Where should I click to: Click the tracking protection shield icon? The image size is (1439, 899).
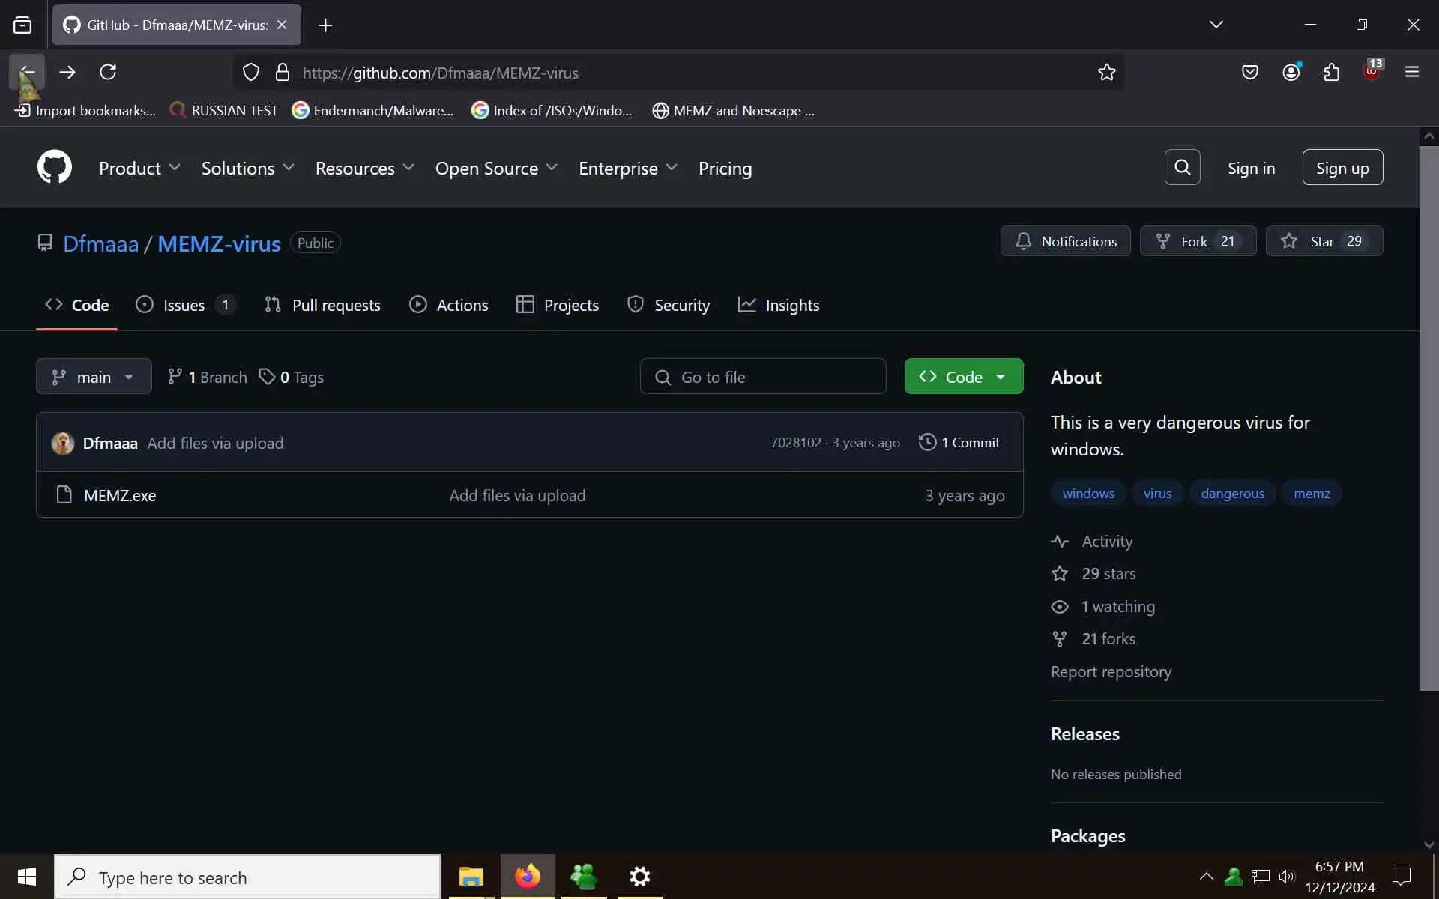click(x=251, y=73)
